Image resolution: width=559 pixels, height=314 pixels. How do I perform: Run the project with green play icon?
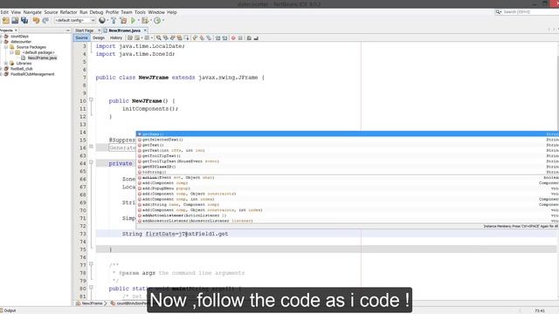point(133,21)
